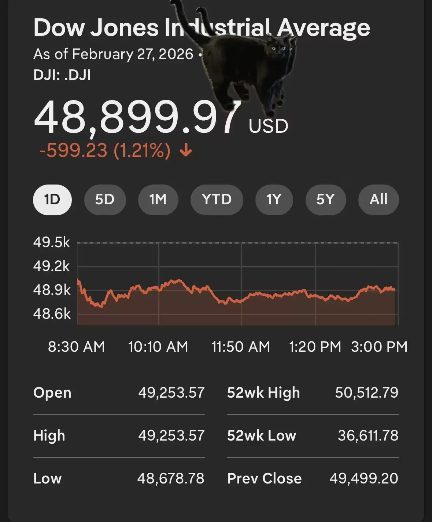Click the DJI: .DJI ticker symbol

coord(62,75)
